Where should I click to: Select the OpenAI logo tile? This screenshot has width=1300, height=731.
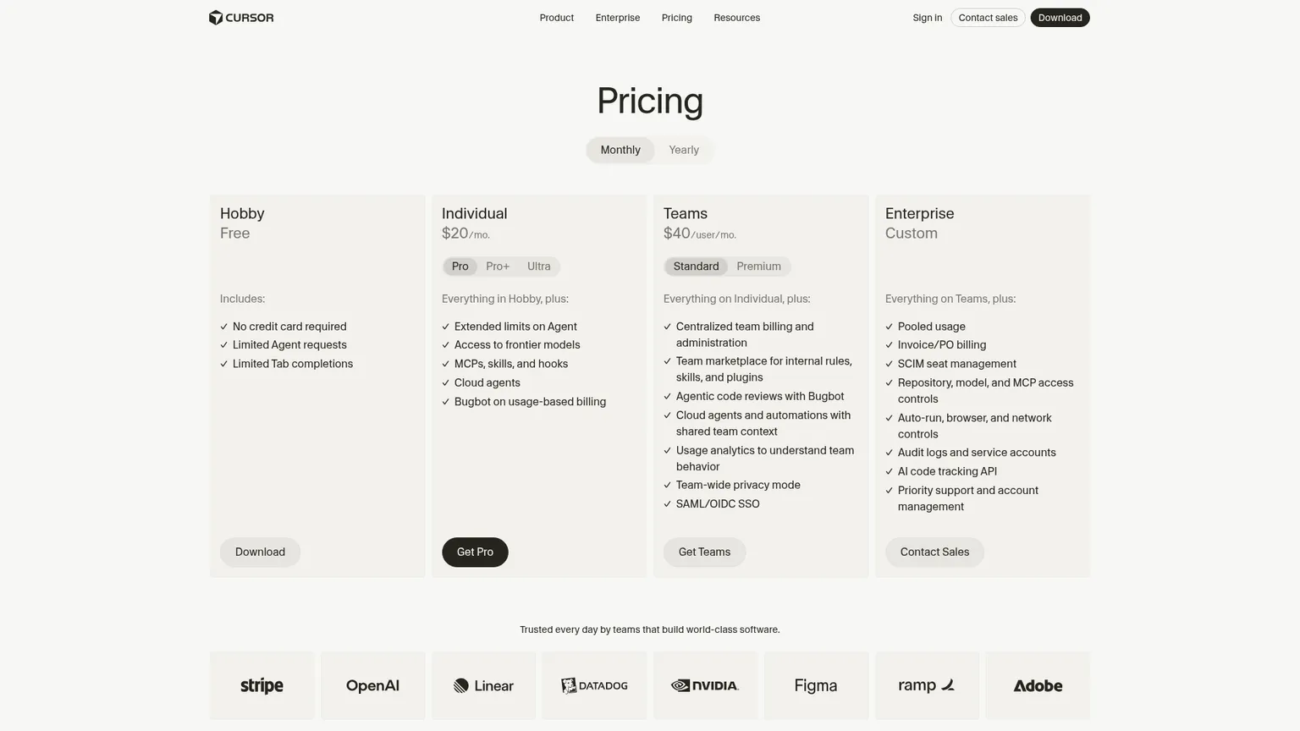click(372, 685)
